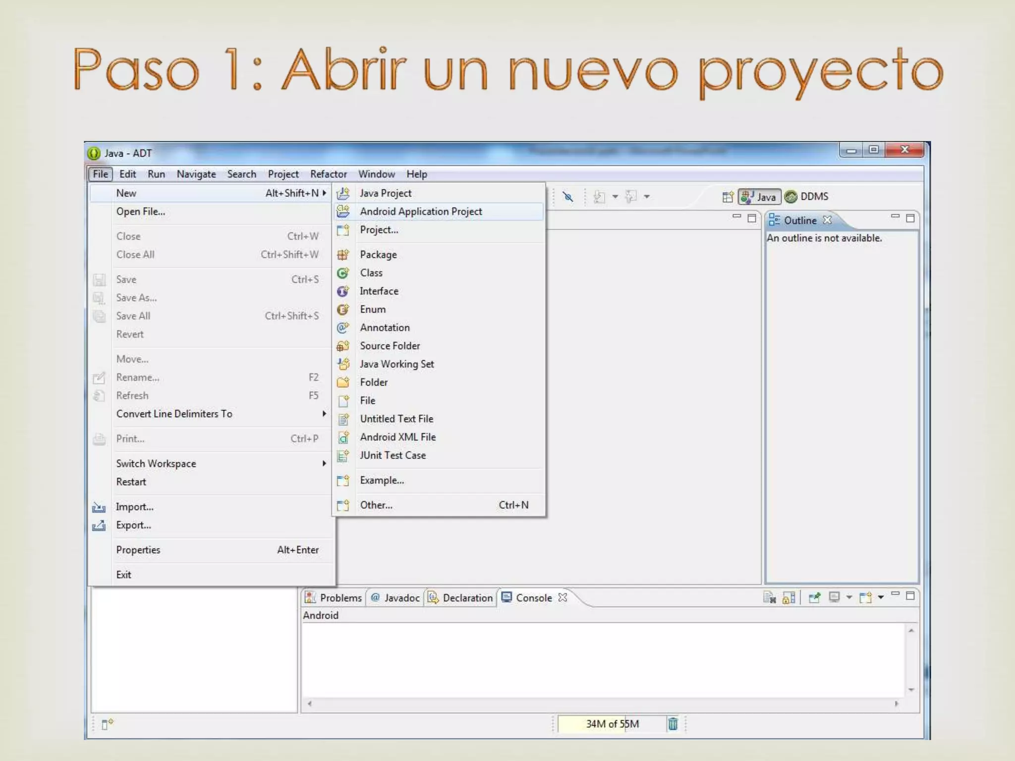The image size is (1015, 761).
Task: Click Exit in the File menu
Action: point(124,575)
